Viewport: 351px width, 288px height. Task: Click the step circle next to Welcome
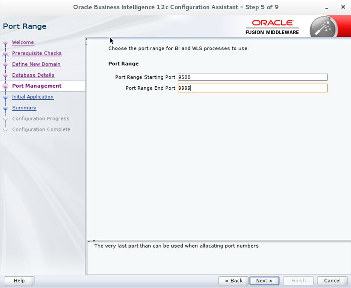[x=5, y=43]
